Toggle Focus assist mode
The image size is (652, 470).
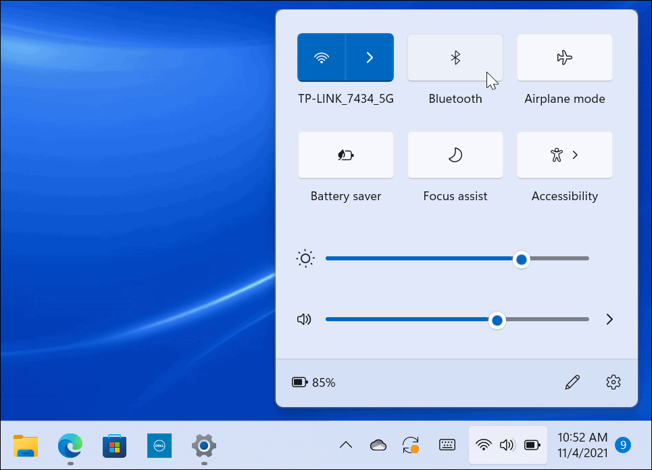455,155
